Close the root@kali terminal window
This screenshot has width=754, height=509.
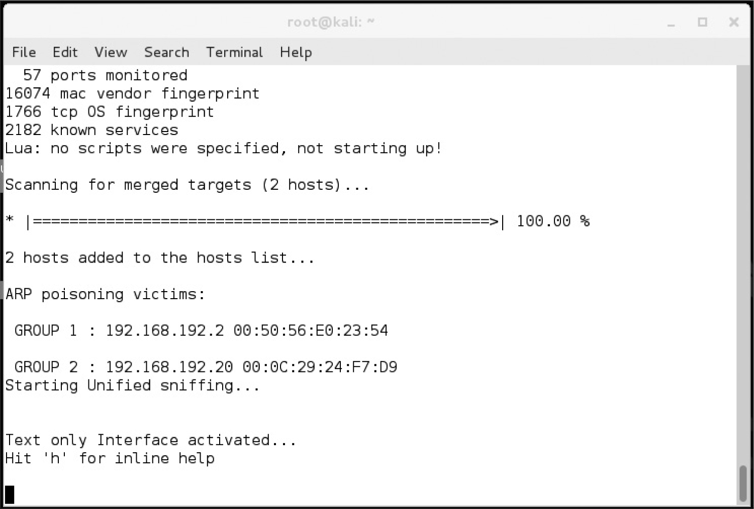pyautogui.click(x=733, y=22)
